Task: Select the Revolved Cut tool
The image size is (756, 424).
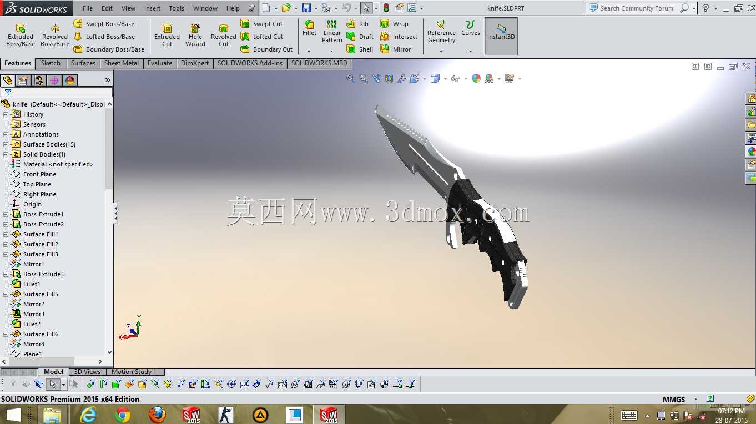Action: click(224, 35)
